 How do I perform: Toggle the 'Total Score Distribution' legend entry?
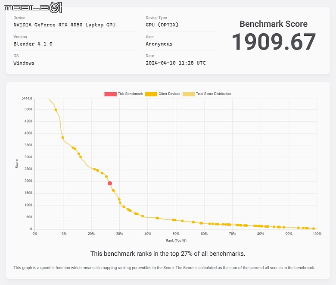207,94
